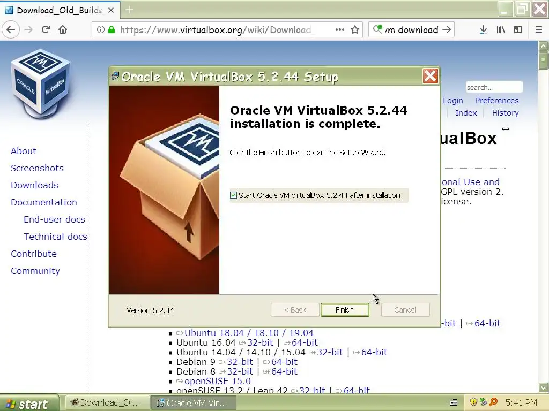Click the safely remove hardware tray icon
Image resolution: width=549 pixels, height=411 pixels.
483,402
